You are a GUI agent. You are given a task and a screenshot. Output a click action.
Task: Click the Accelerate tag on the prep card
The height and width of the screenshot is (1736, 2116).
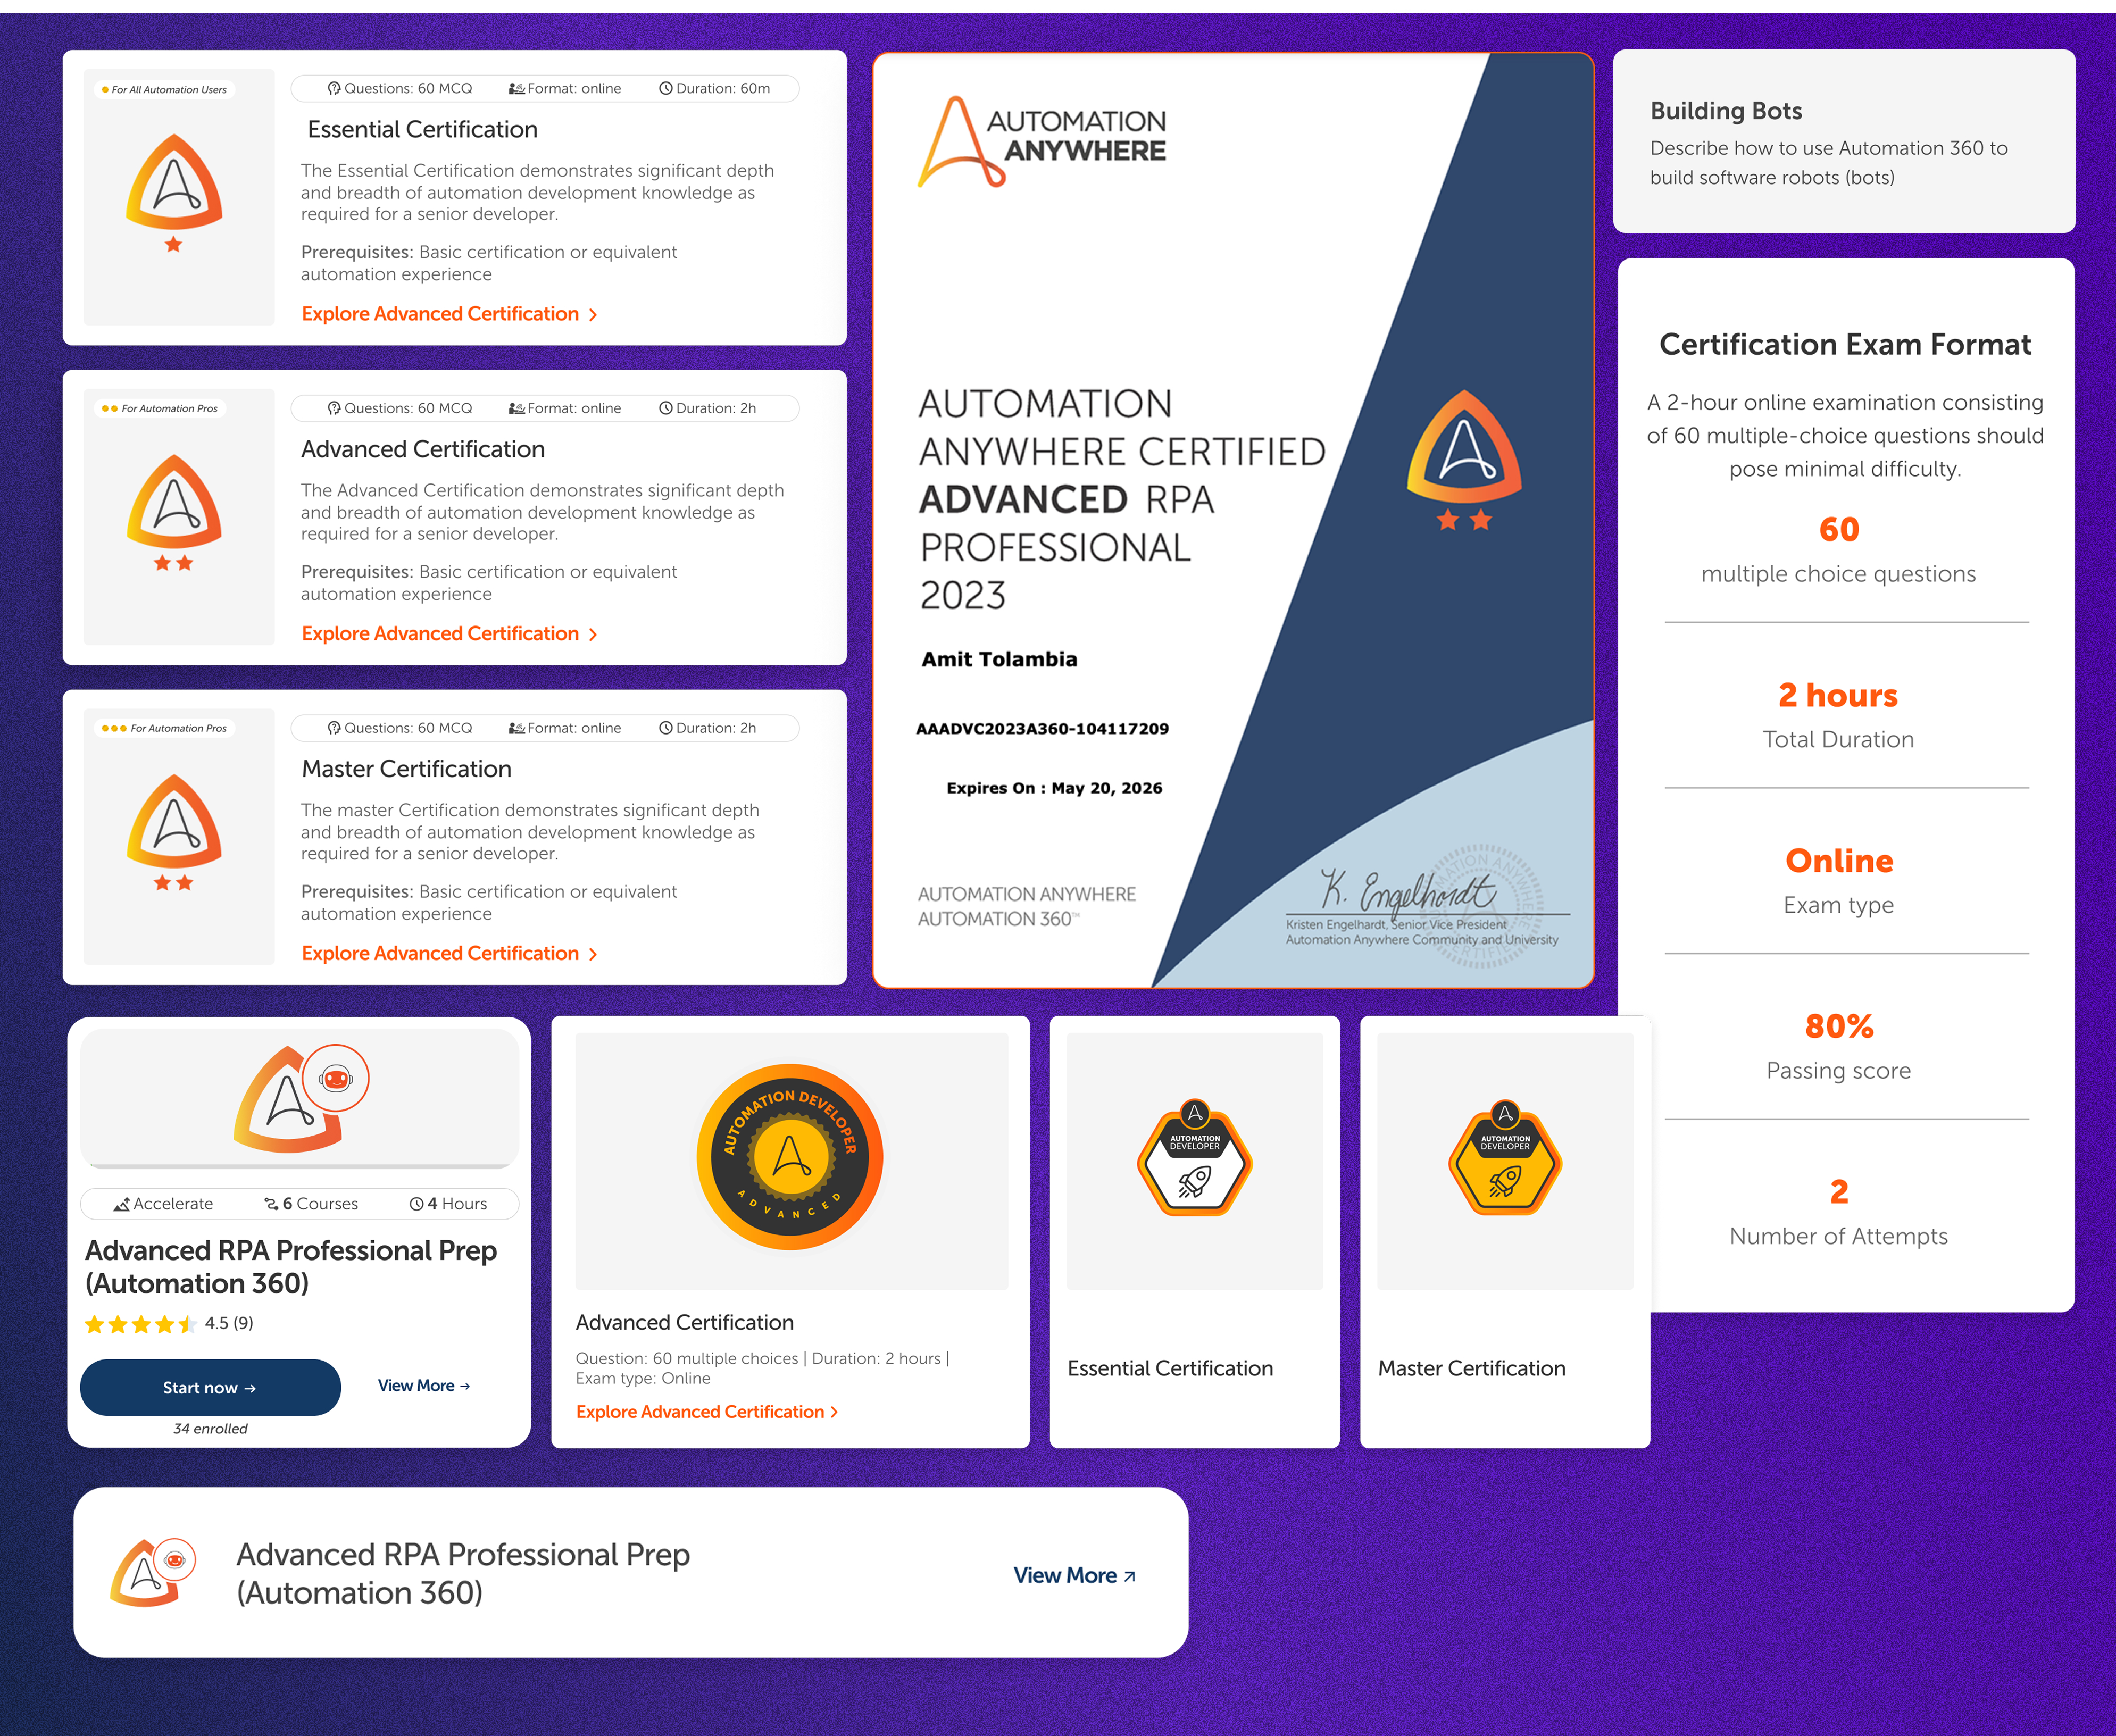click(165, 1203)
